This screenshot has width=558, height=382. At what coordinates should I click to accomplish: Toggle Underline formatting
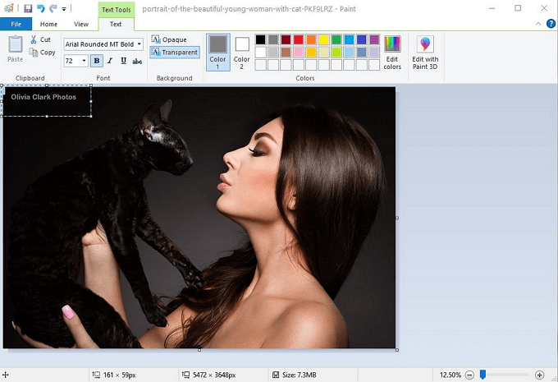pos(123,61)
